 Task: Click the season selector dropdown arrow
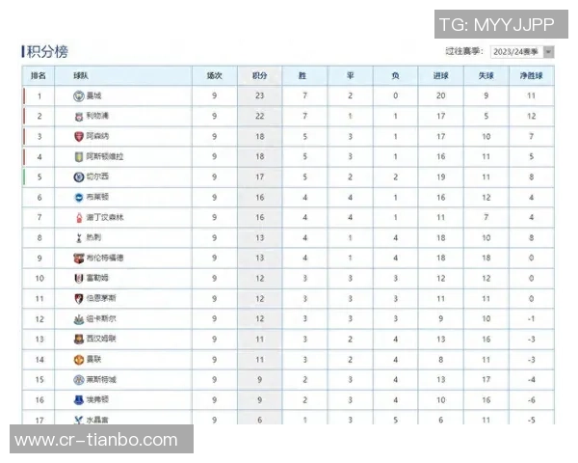[x=548, y=52]
